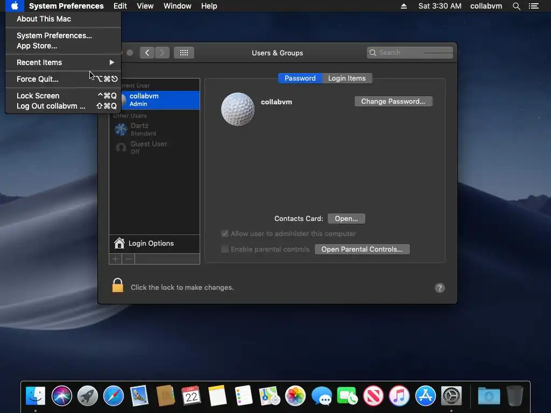Switch to the Login Items tab
Image resolution: width=551 pixels, height=413 pixels.
[347, 79]
